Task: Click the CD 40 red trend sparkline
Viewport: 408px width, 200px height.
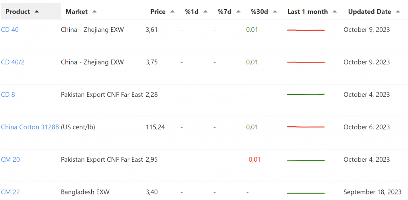Action: 306,30
